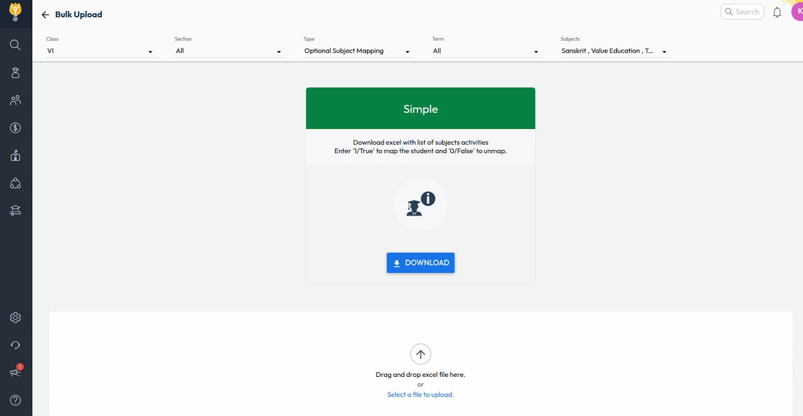Click 'Select a file to upload' link
Image resolution: width=803 pixels, height=416 pixels.
[x=421, y=395]
